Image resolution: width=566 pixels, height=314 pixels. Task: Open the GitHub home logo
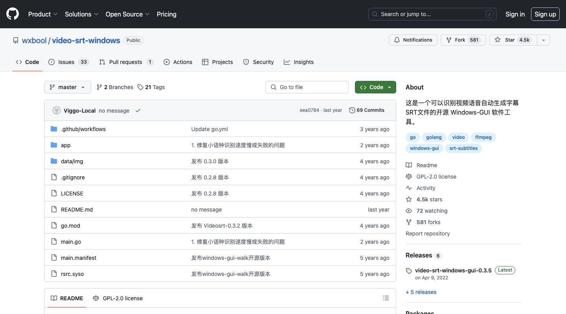[13, 14]
